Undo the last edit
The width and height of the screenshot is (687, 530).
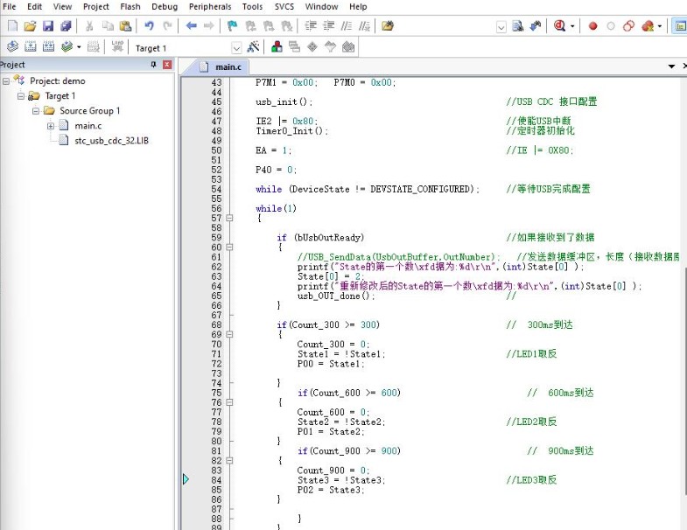pyautogui.click(x=149, y=26)
